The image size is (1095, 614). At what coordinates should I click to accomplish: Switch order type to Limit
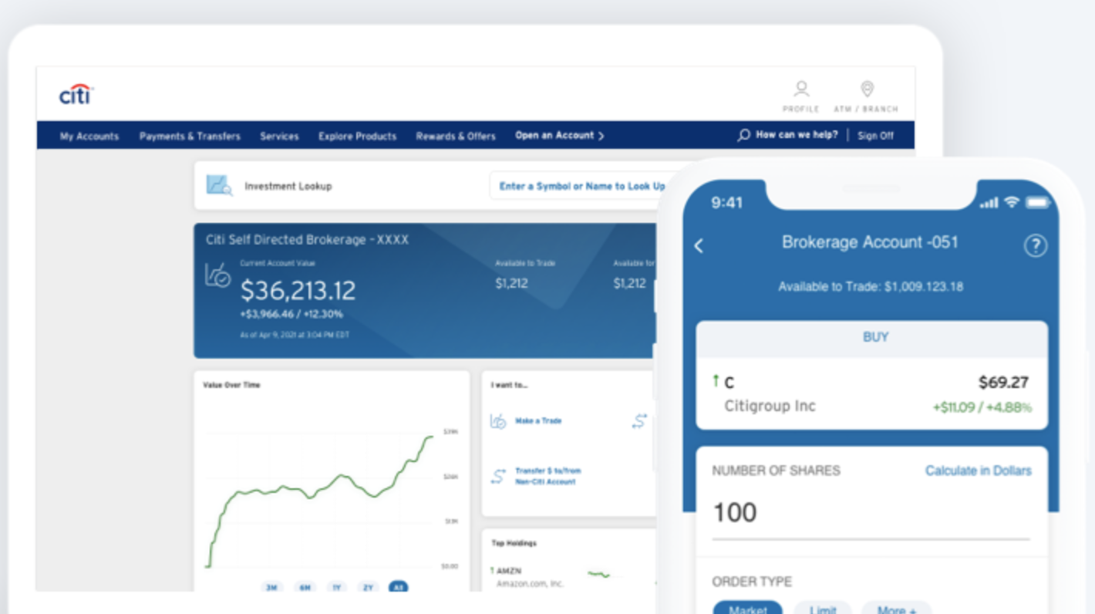coord(822,609)
